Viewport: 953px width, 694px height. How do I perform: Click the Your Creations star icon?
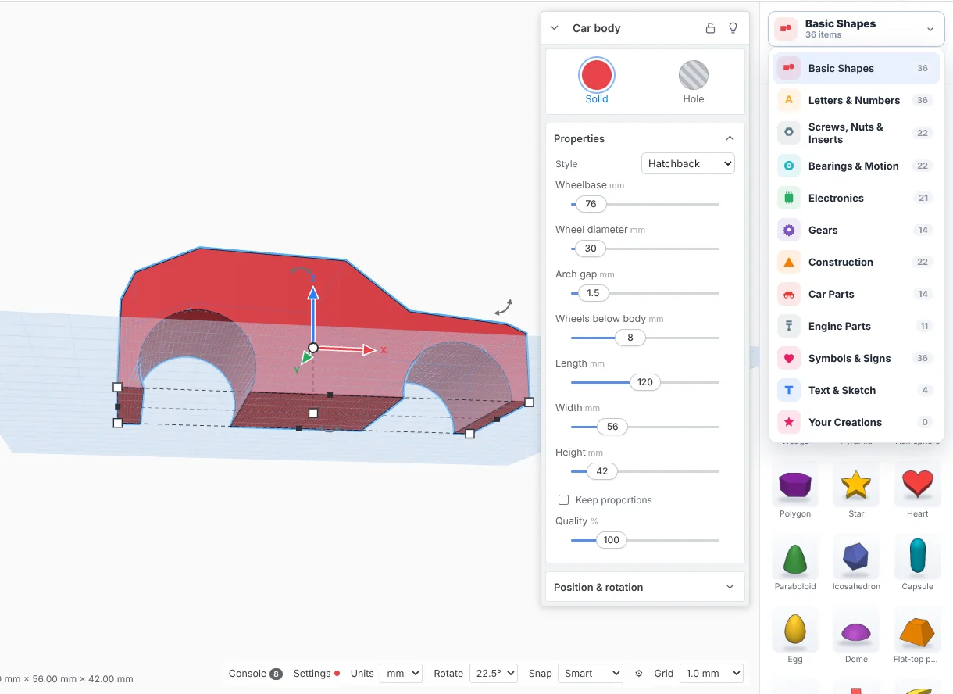pos(789,422)
